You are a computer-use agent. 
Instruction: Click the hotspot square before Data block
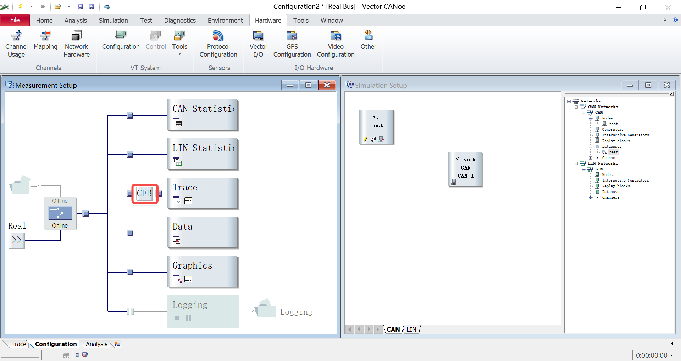[130, 233]
